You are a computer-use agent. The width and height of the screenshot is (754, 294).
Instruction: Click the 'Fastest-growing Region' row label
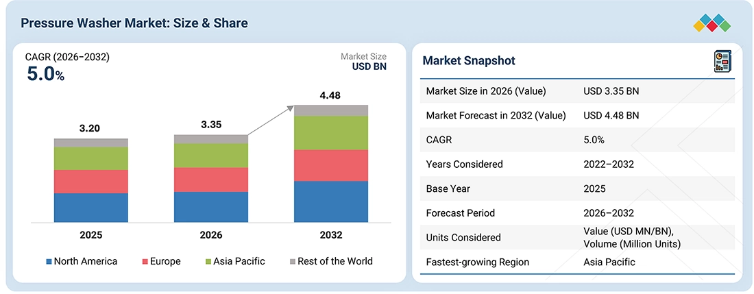(478, 262)
